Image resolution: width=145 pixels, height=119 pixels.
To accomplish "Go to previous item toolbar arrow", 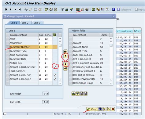I will 10,9.
